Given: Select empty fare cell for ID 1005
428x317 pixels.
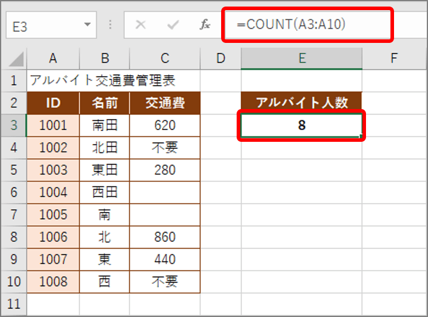Looking at the screenshot, I should click(x=165, y=215).
